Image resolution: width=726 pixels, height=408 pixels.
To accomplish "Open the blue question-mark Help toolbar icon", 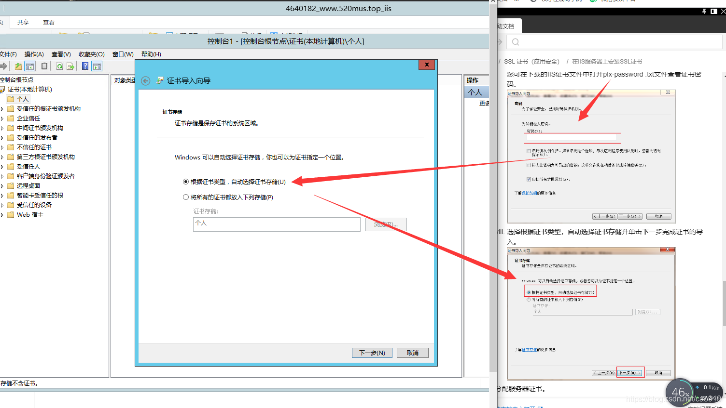I will (x=85, y=66).
